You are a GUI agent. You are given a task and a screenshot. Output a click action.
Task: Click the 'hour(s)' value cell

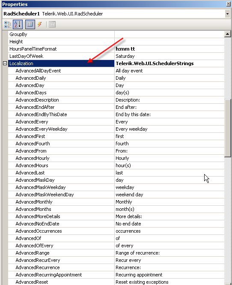pyautogui.click(x=170, y=165)
